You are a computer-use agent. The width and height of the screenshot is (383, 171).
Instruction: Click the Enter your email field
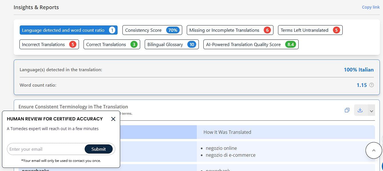[46, 149]
